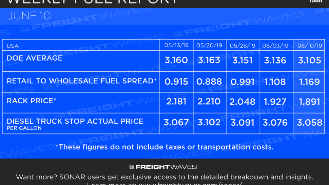Select the 05/28/19 column header
329x185 pixels.
tap(243, 46)
